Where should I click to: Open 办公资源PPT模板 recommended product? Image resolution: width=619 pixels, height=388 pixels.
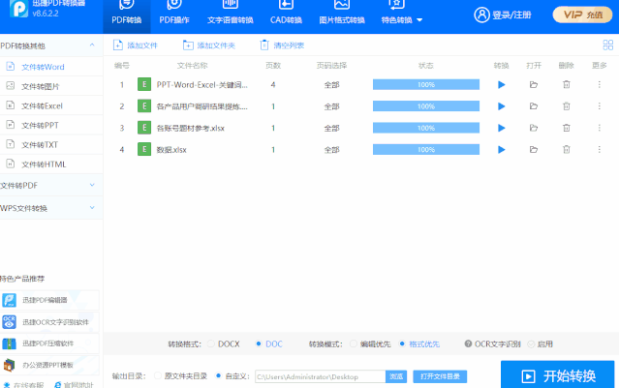[x=49, y=365]
